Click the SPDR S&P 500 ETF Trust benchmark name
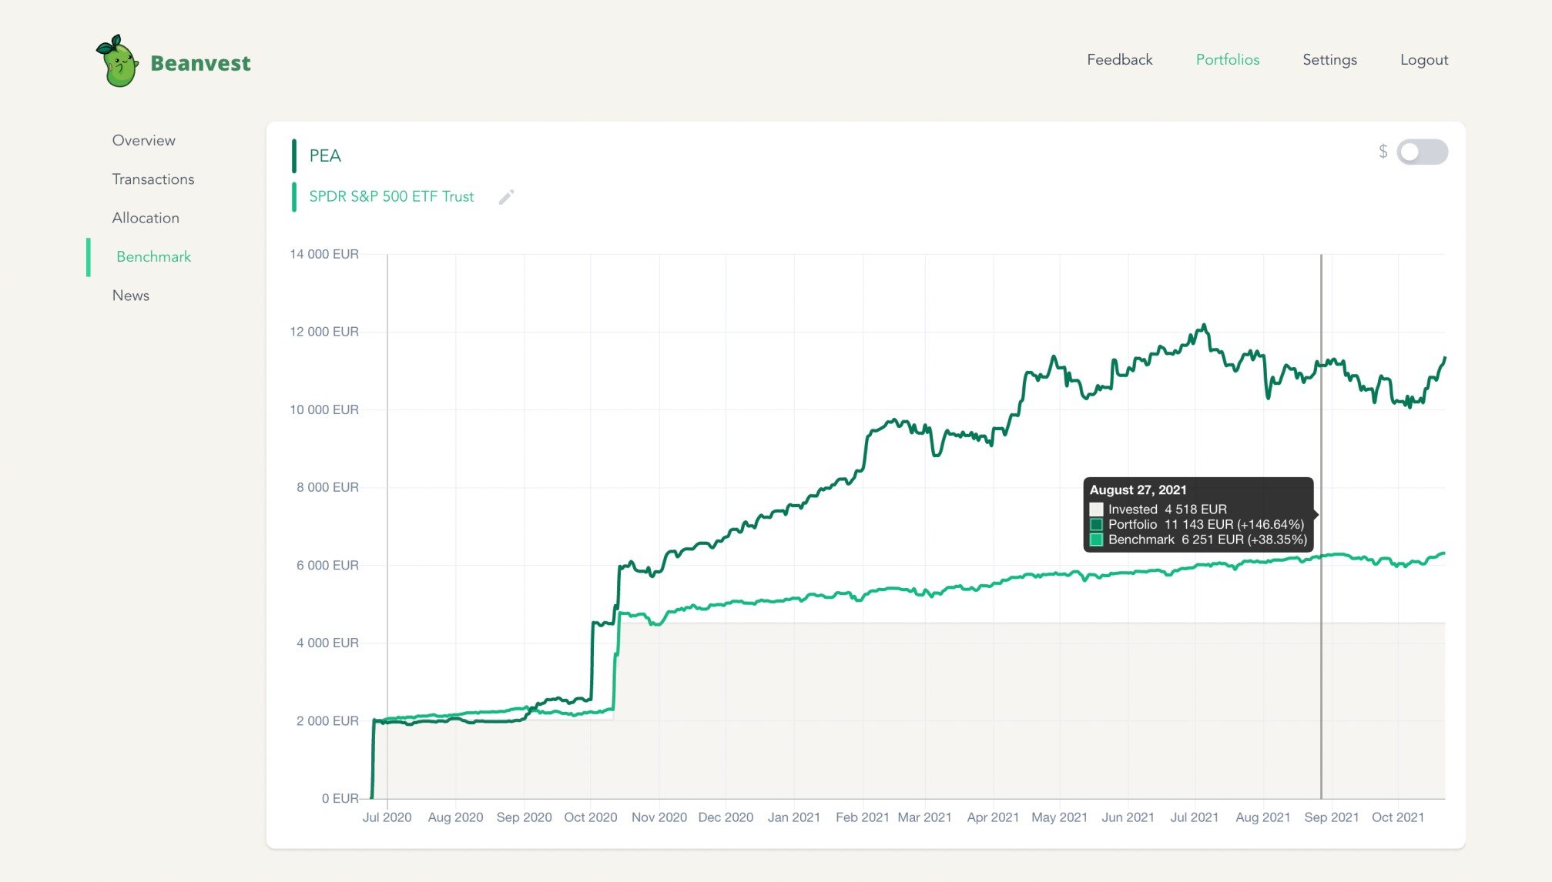 pos(391,197)
